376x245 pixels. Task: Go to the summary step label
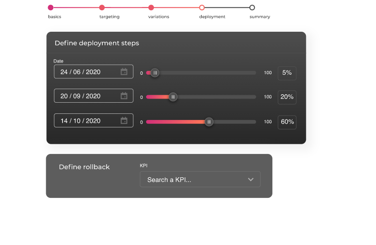tap(260, 17)
